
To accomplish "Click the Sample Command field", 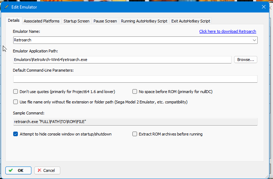I will (135, 122).
